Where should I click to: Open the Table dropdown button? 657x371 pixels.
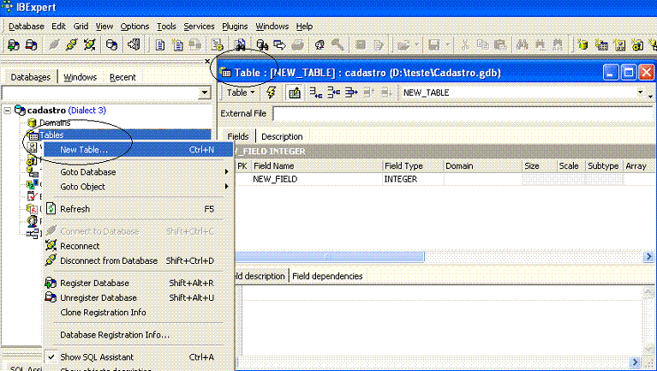[x=241, y=93]
